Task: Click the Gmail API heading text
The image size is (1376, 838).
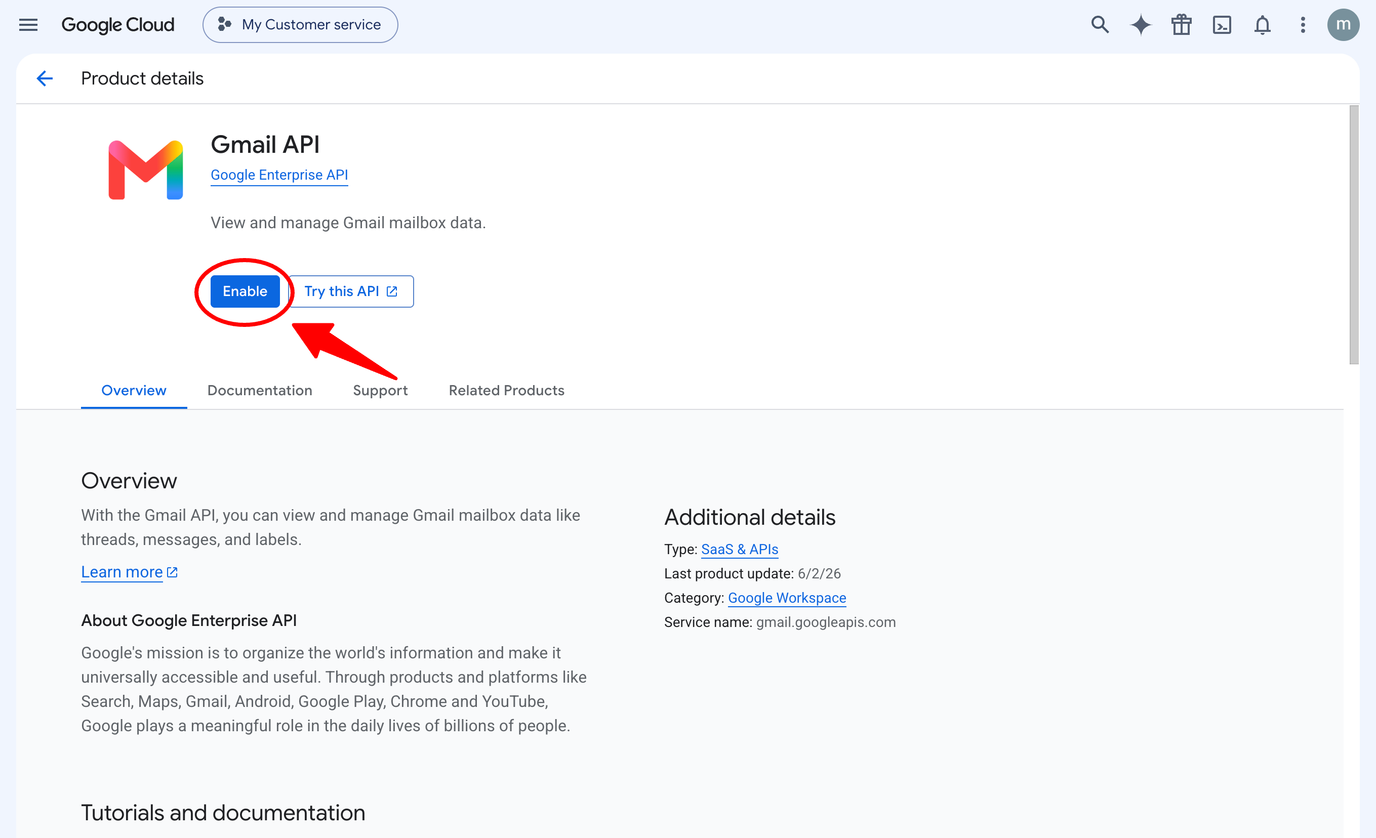Action: [x=265, y=144]
